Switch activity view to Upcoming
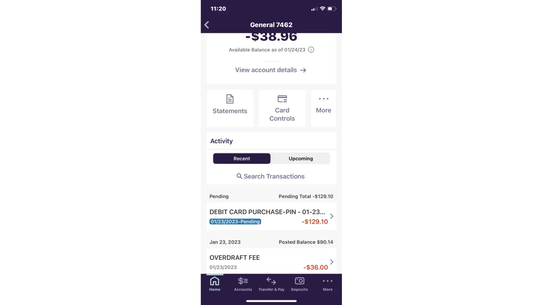This screenshot has height=305, width=543. coord(301,159)
